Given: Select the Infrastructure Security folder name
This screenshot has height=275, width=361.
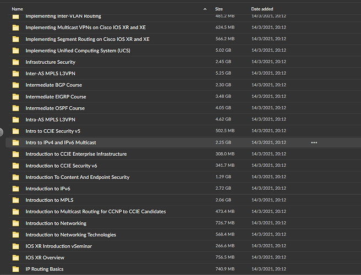Looking at the screenshot, I should click(x=51, y=62).
